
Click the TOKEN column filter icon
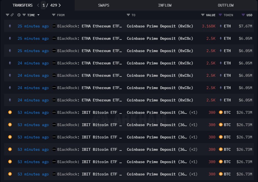220,15
